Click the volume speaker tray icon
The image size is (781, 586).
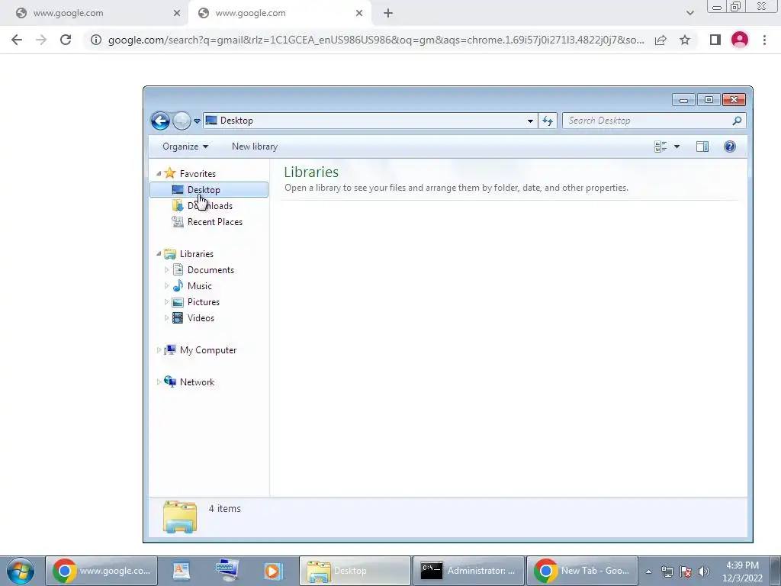click(x=703, y=572)
